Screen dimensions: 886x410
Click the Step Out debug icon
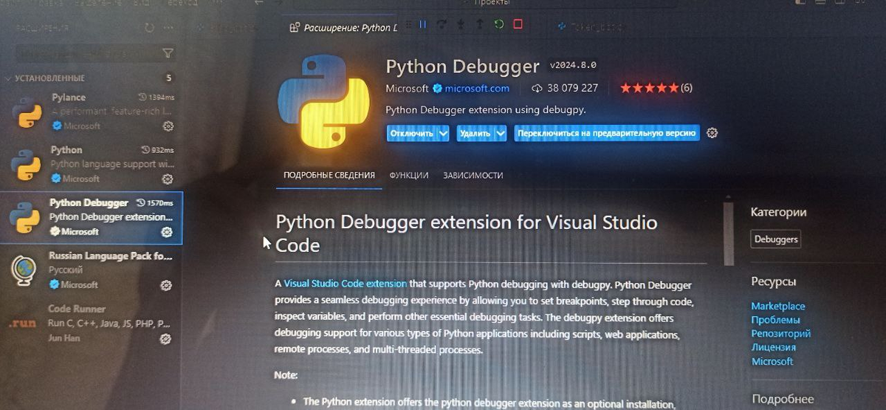click(x=479, y=25)
